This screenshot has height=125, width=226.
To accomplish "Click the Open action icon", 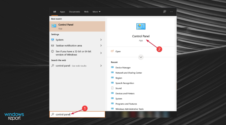I will [x=112, y=51].
